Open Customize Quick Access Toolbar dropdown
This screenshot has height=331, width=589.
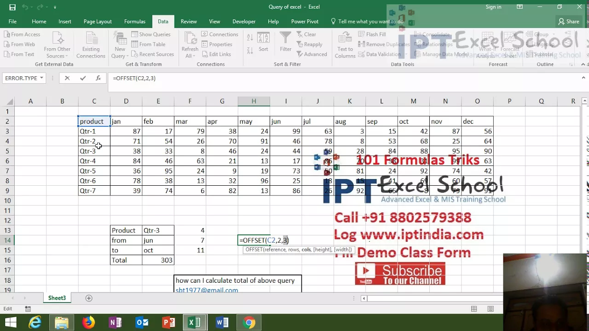pyautogui.click(x=55, y=7)
